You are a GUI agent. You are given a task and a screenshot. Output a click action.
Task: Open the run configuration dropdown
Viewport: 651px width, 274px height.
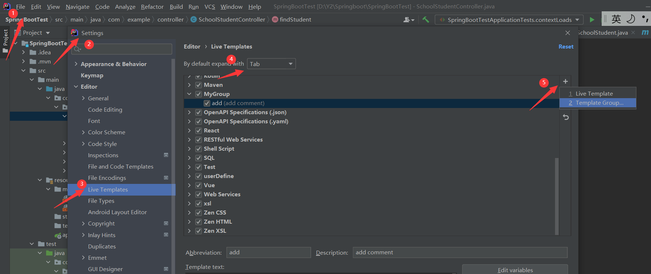pos(509,20)
